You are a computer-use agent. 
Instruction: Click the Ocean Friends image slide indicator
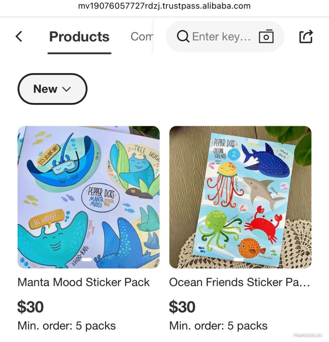pos(238,259)
